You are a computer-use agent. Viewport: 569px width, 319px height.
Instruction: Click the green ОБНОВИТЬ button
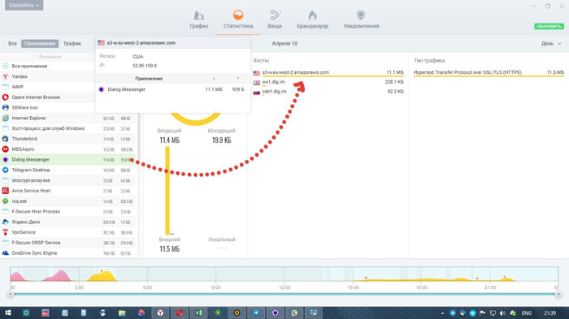click(549, 27)
